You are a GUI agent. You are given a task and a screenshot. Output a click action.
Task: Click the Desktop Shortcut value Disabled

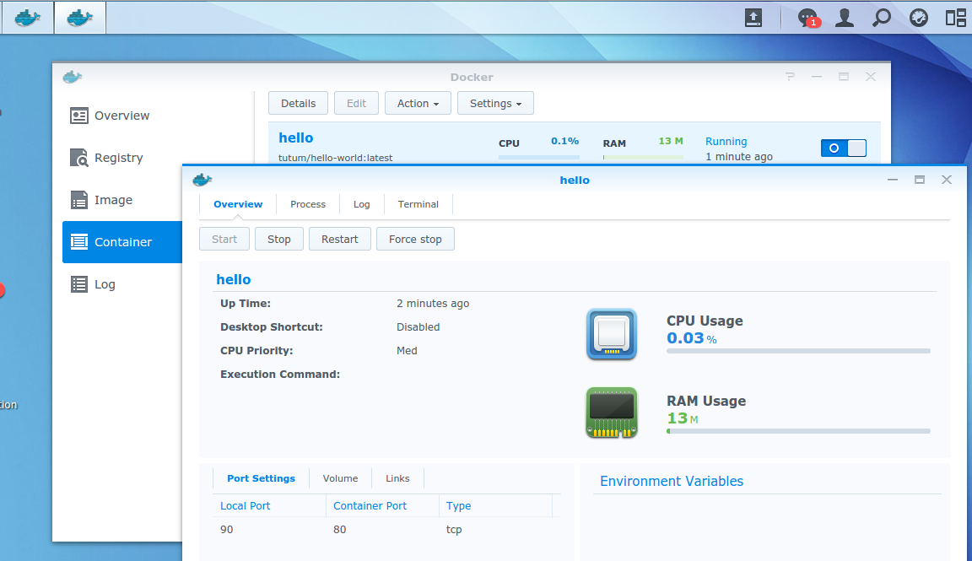click(x=418, y=327)
